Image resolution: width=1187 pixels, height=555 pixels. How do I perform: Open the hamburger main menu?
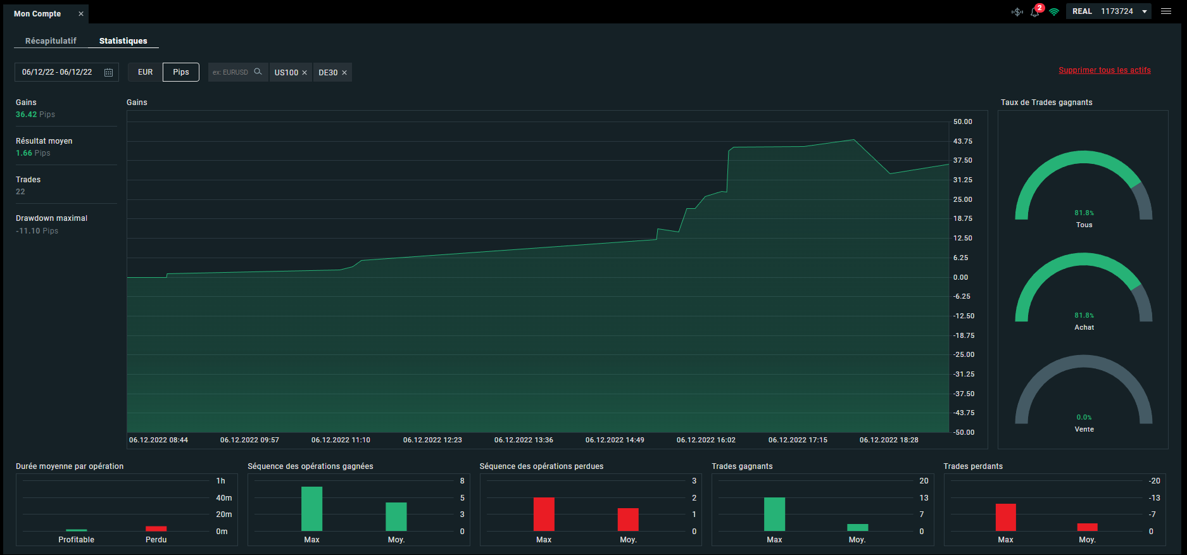pos(1166,11)
